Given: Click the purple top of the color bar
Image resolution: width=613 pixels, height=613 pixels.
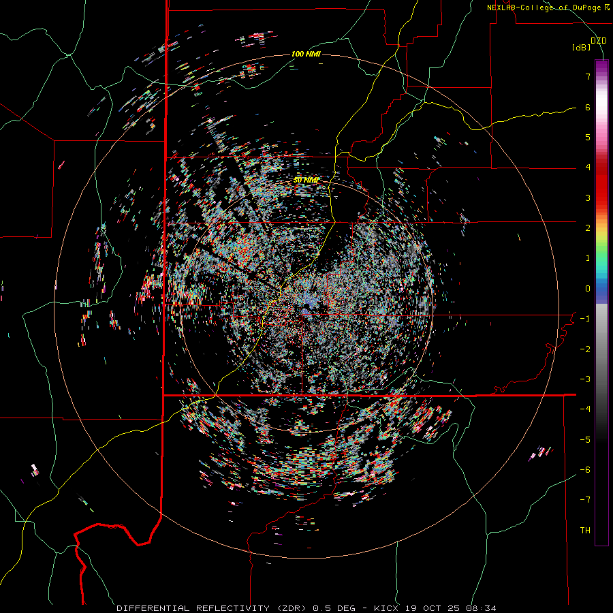Looking at the screenshot, I should click(601, 67).
